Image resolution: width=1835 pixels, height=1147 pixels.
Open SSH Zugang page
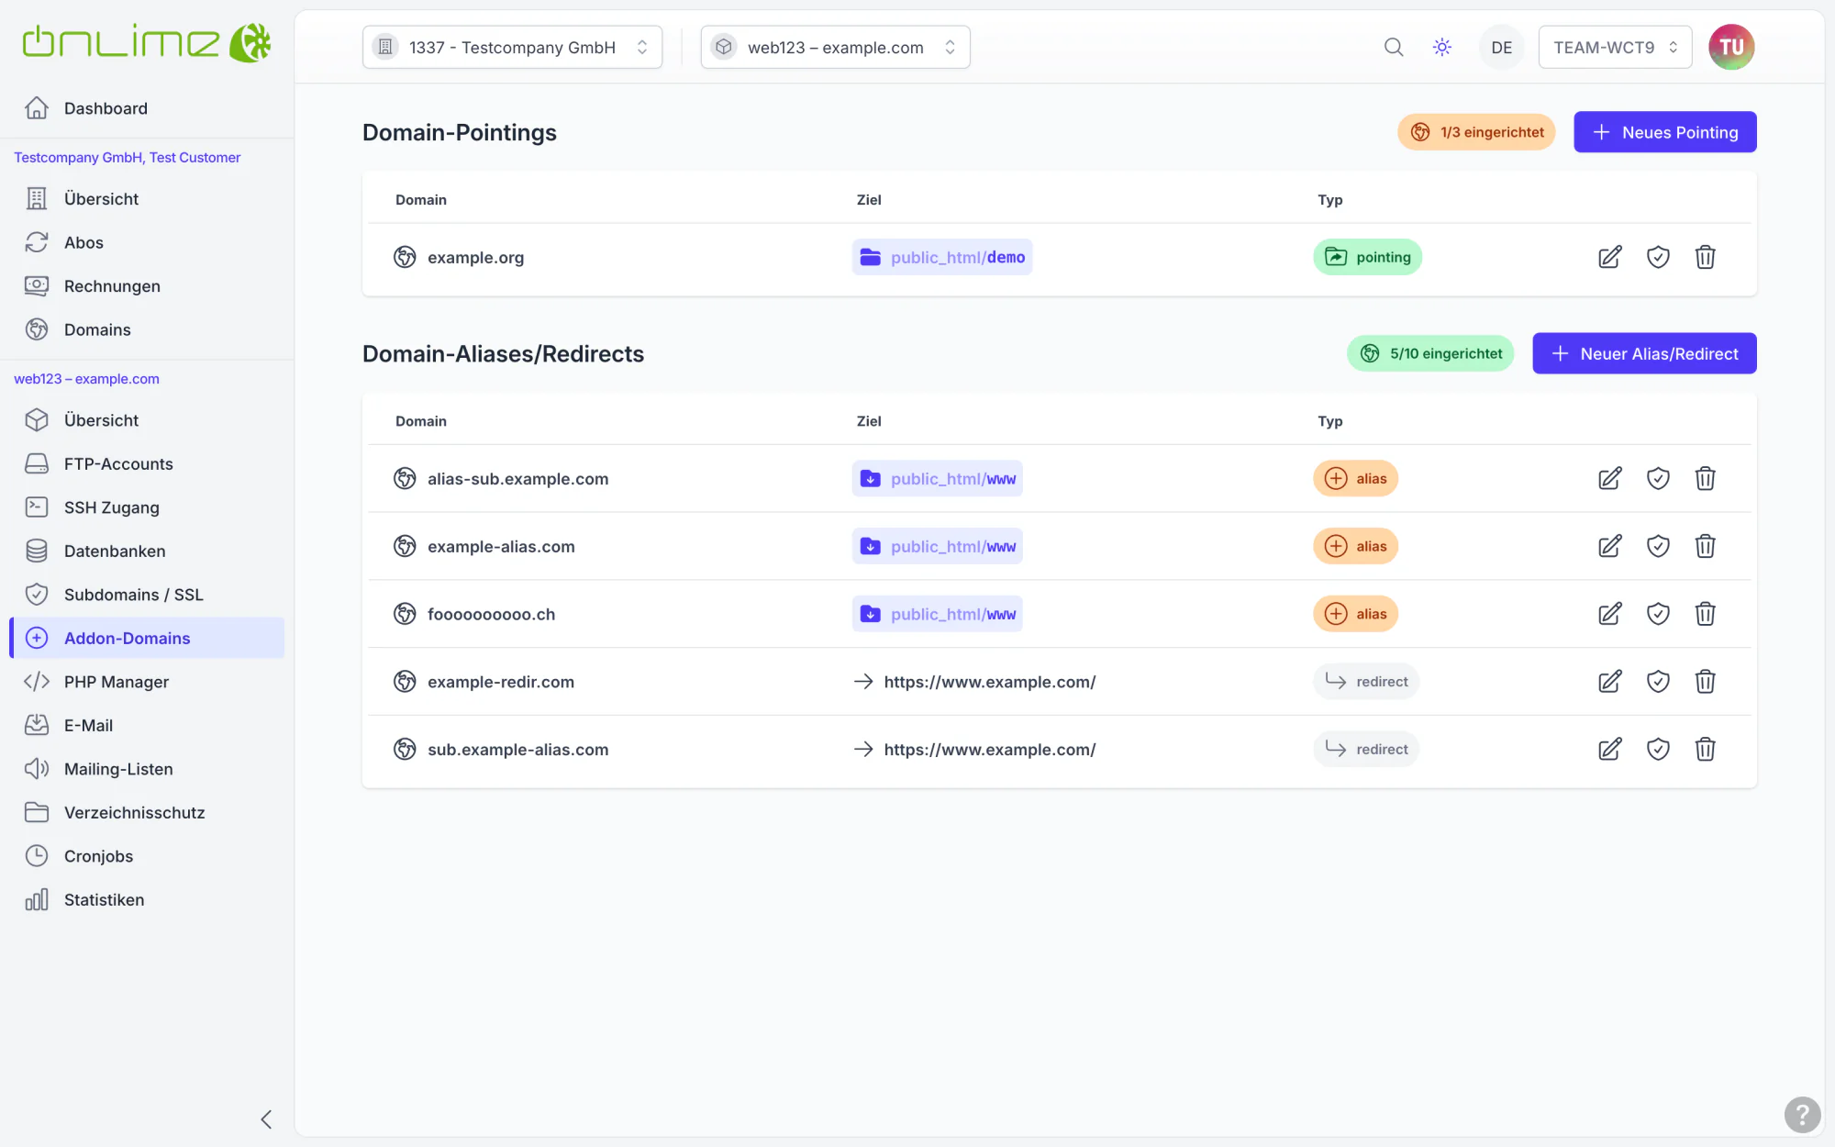147,507
